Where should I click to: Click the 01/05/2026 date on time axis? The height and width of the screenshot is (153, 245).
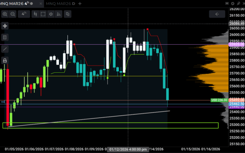click(14, 149)
